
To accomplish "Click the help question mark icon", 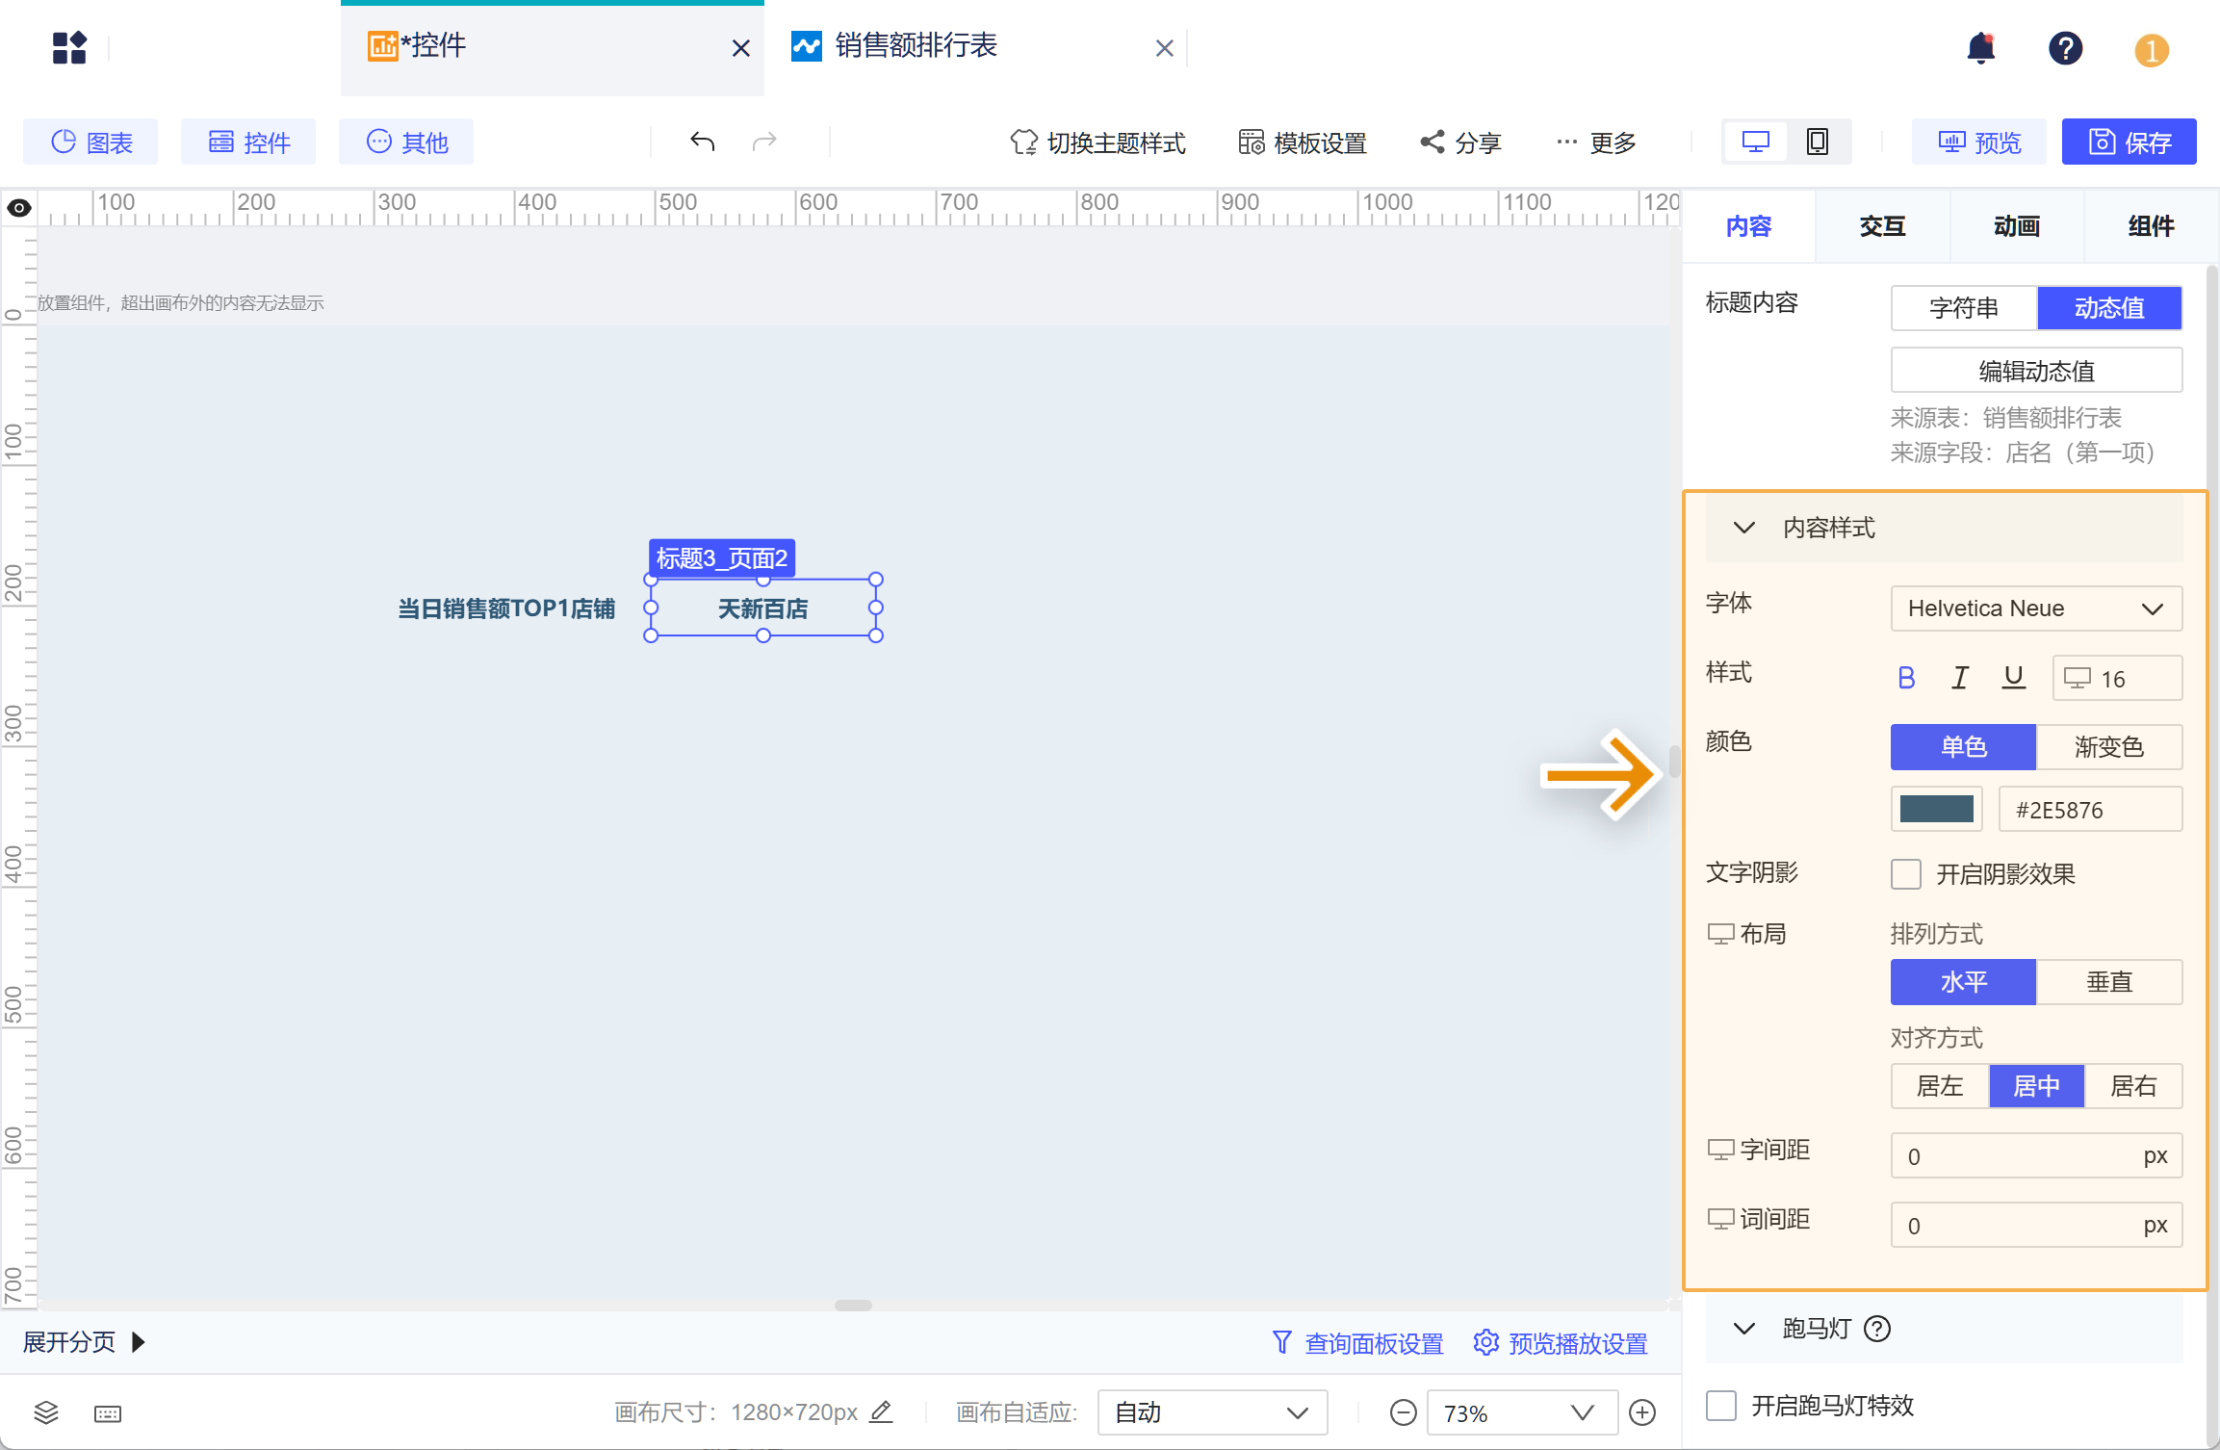I will pos(2065,48).
